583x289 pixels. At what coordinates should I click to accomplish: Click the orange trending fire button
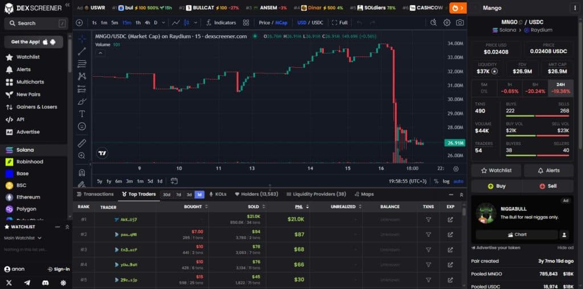click(458, 8)
